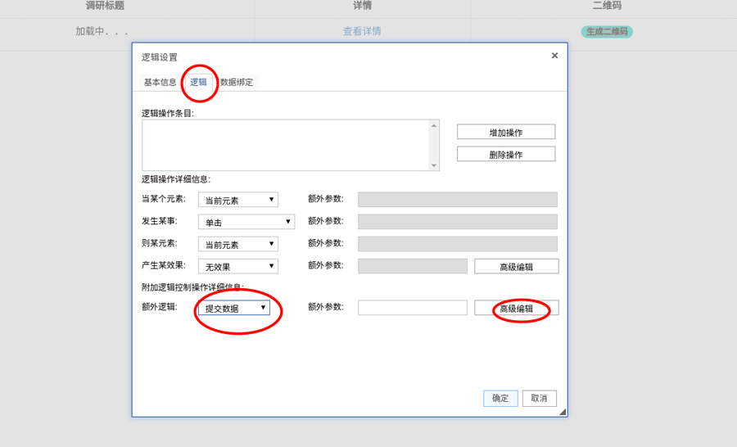Confirm with the 确定 button
This screenshot has height=447, width=737.
(x=500, y=398)
